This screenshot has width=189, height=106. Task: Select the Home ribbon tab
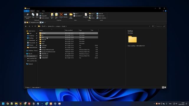coord(32,11)
